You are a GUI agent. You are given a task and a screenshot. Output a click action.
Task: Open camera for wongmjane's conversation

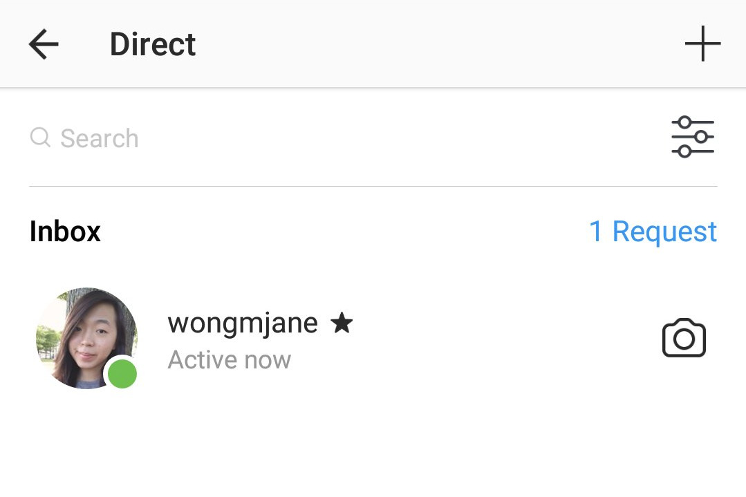[x=684, y=338]
